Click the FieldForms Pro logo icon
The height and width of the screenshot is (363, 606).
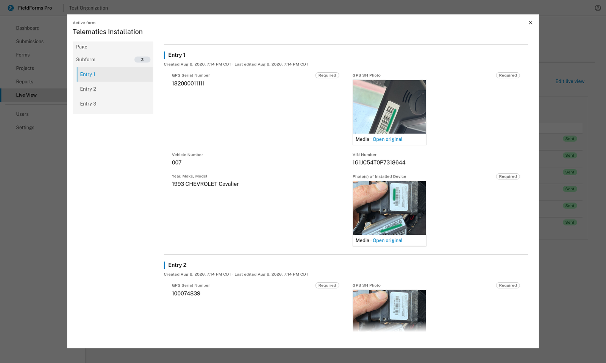[11, 8]
